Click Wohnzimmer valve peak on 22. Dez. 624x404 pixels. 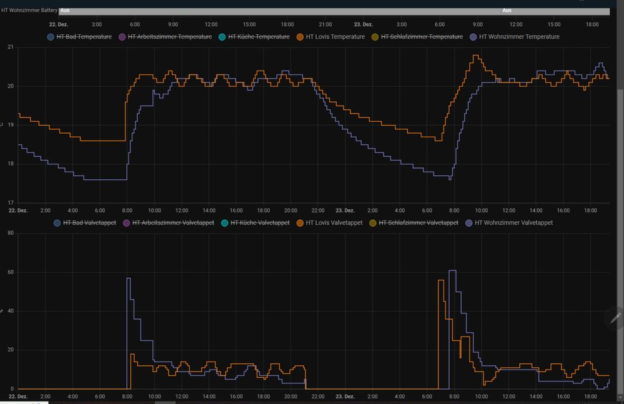(x=128, y=278)
